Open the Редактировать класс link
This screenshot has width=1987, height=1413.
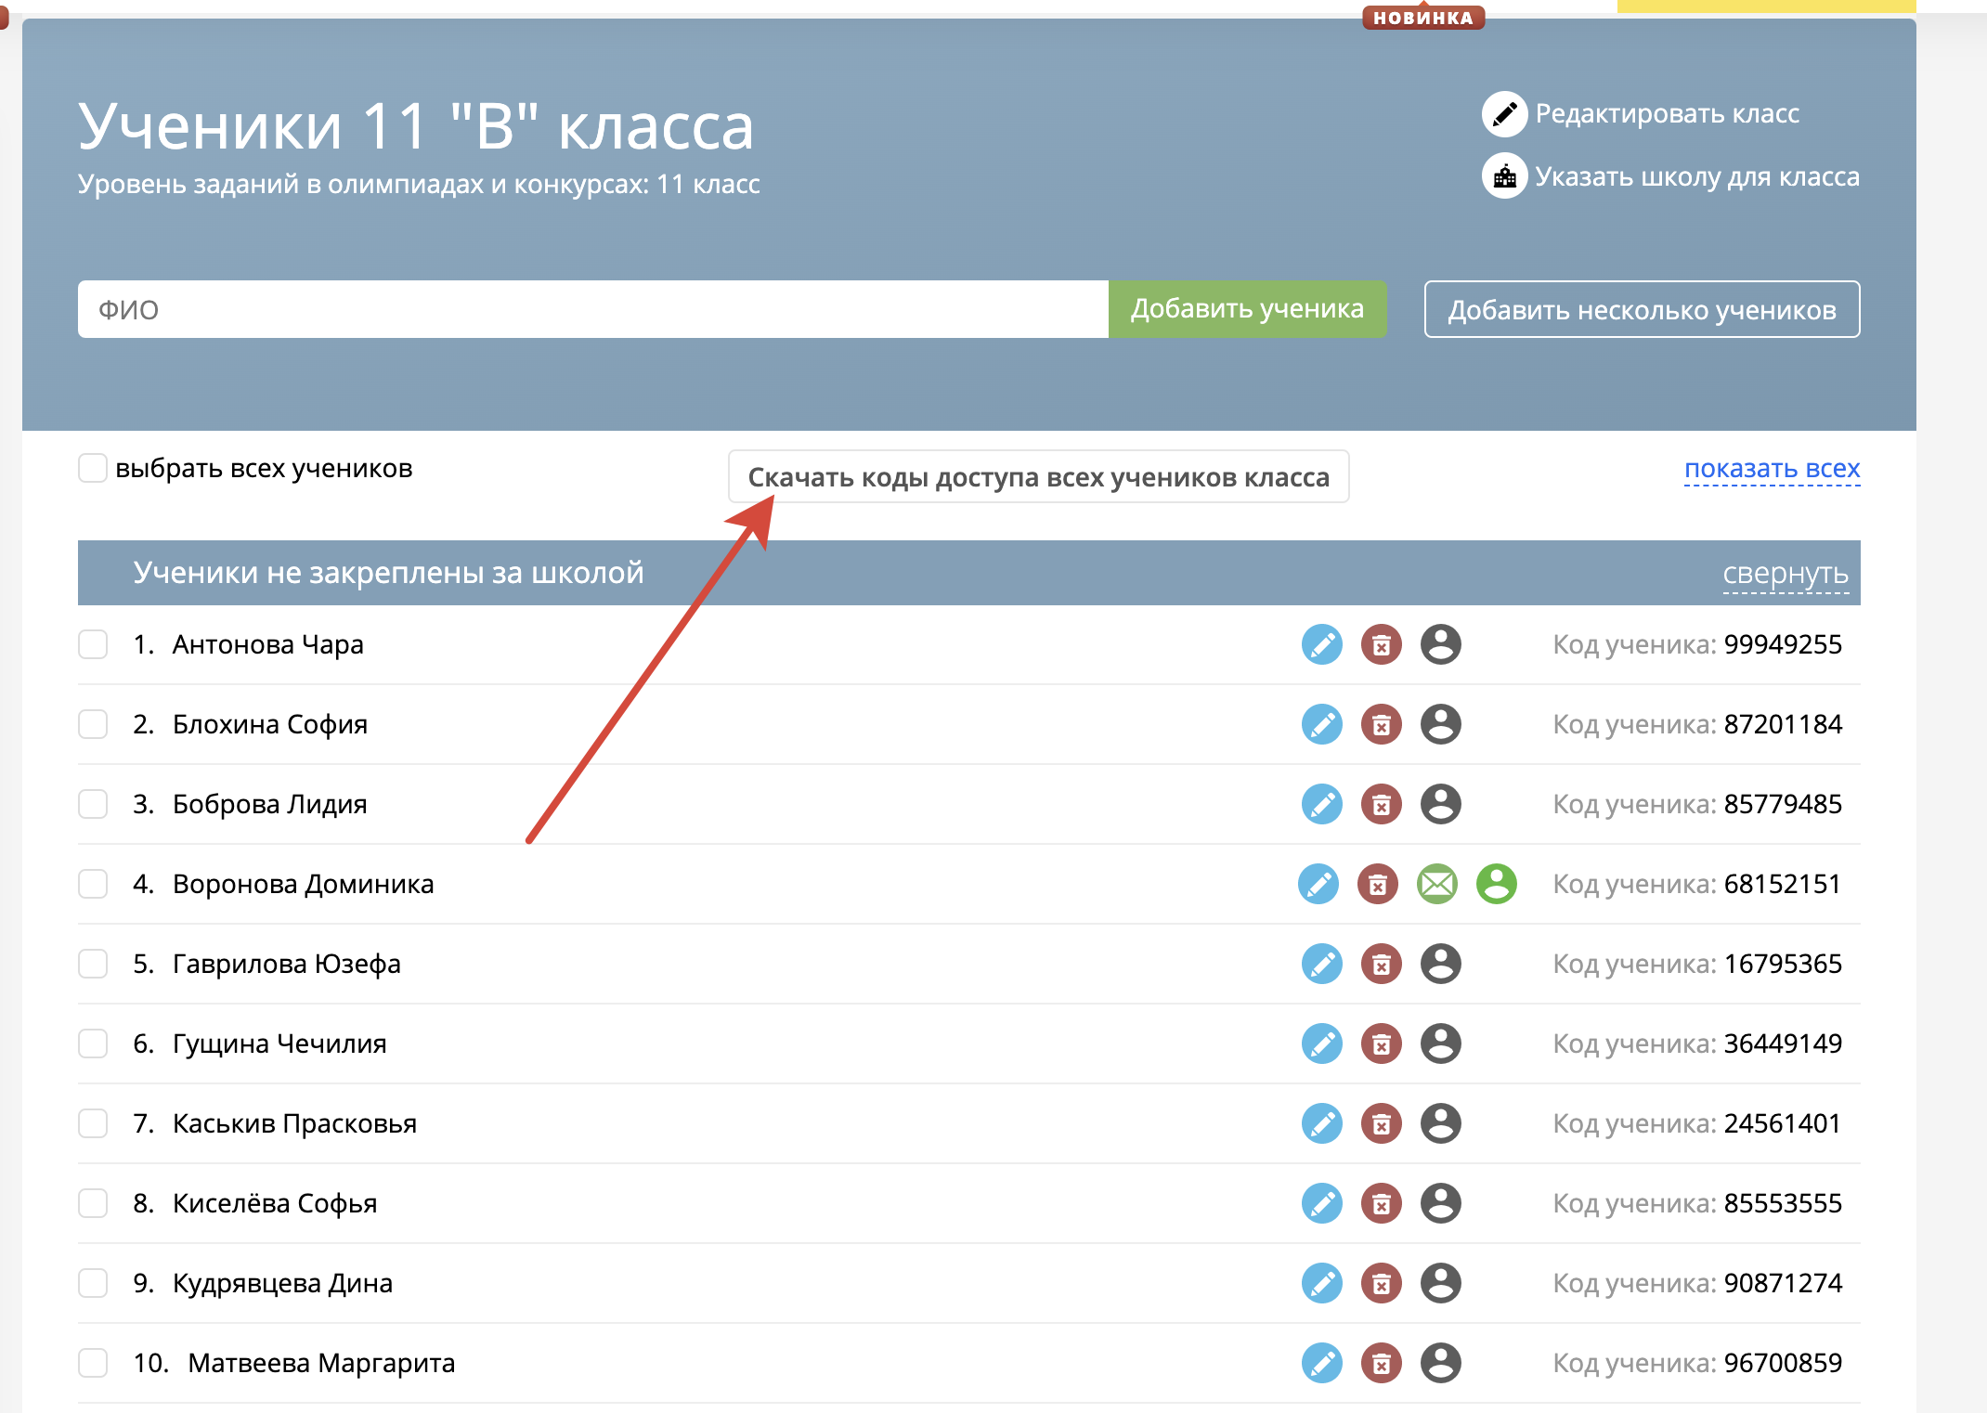coord(1667,114)
